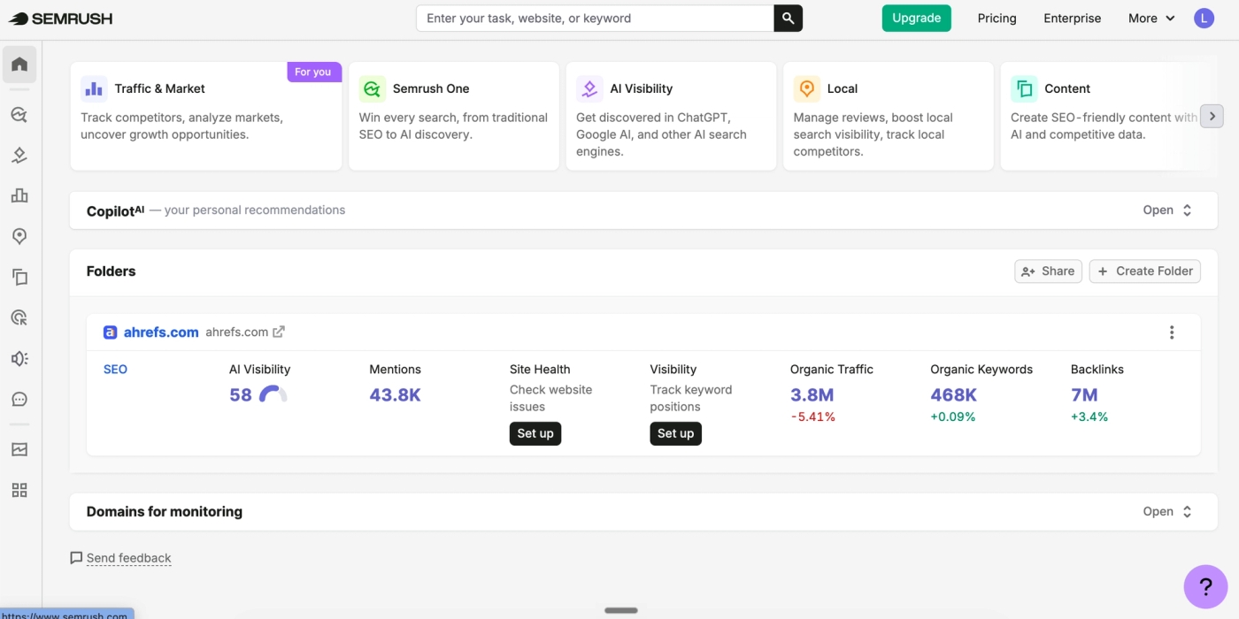
Task: Click the Share button
Action: point(1048,271)
